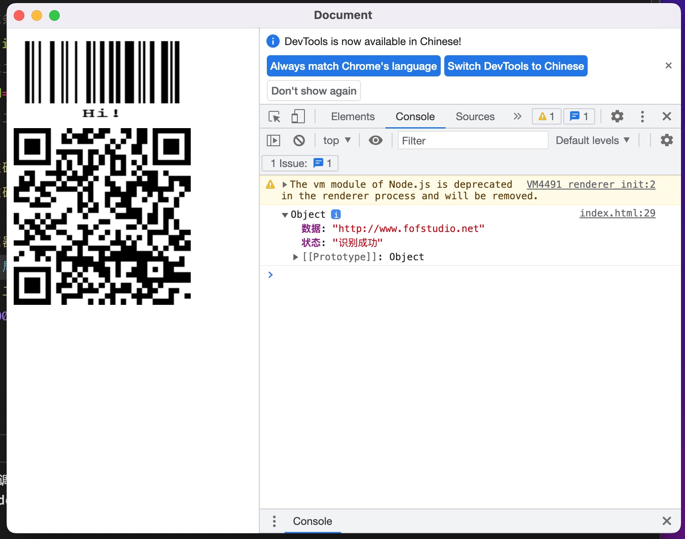The width and height of the screenshot is (685, 539).
Task: Open console settings gear
Action: [x=667, y=140]
